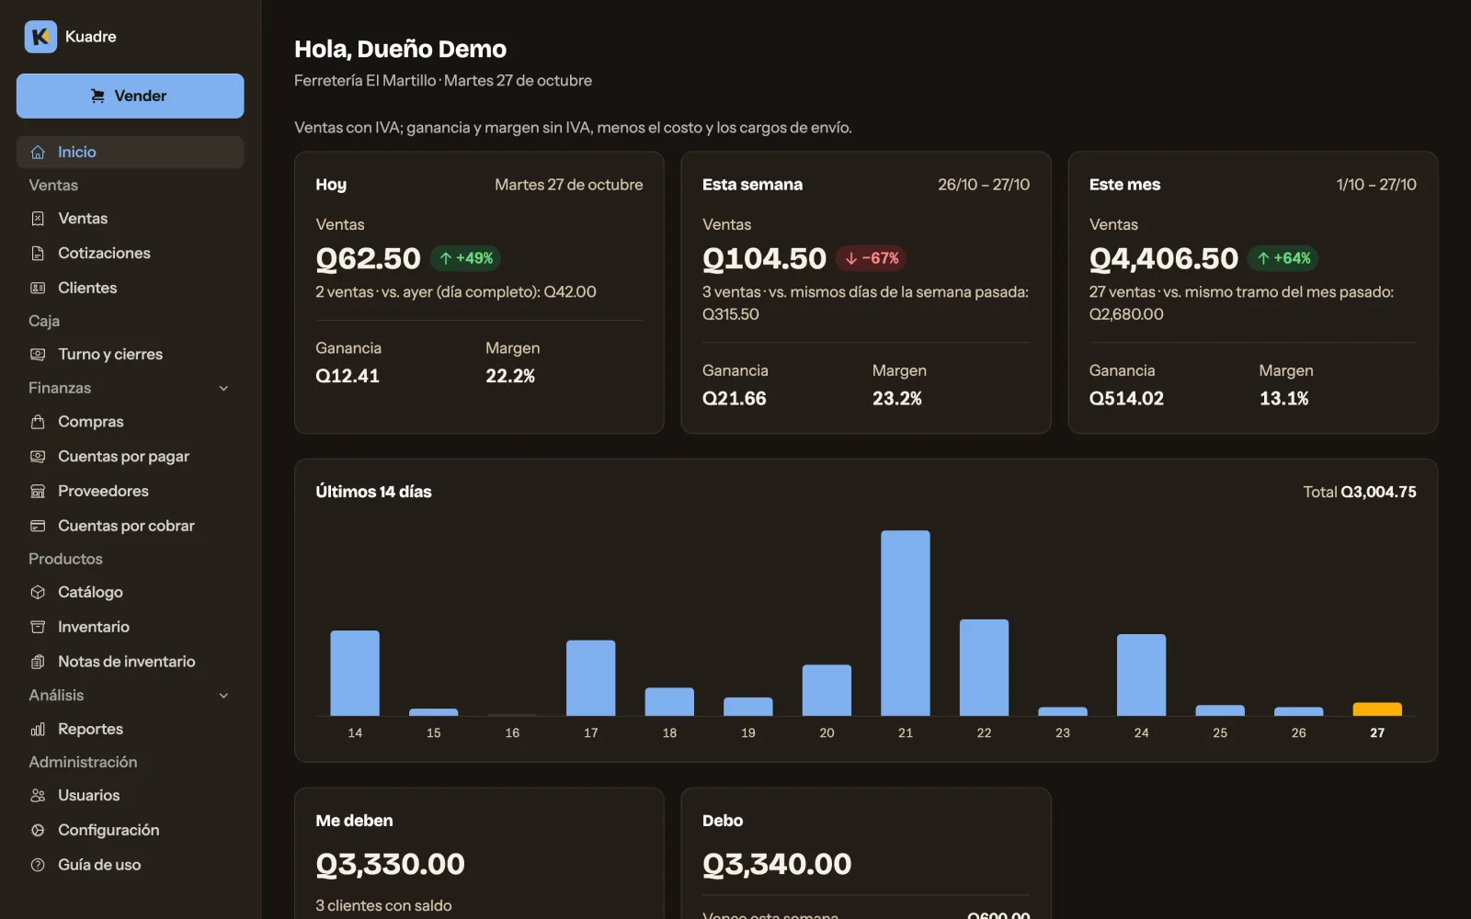Click the Ventas receipt icon in sidebar
1471x919 pixels.
point(38,219)
